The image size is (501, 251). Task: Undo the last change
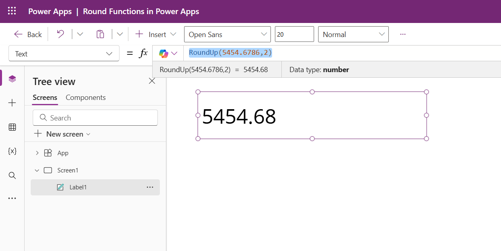tap(60, 34)
